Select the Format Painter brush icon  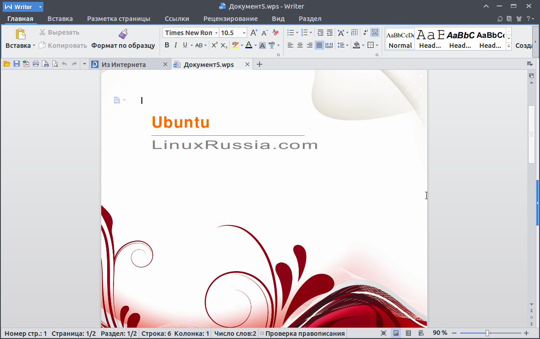pyautogui.click(x=123, y=34)
